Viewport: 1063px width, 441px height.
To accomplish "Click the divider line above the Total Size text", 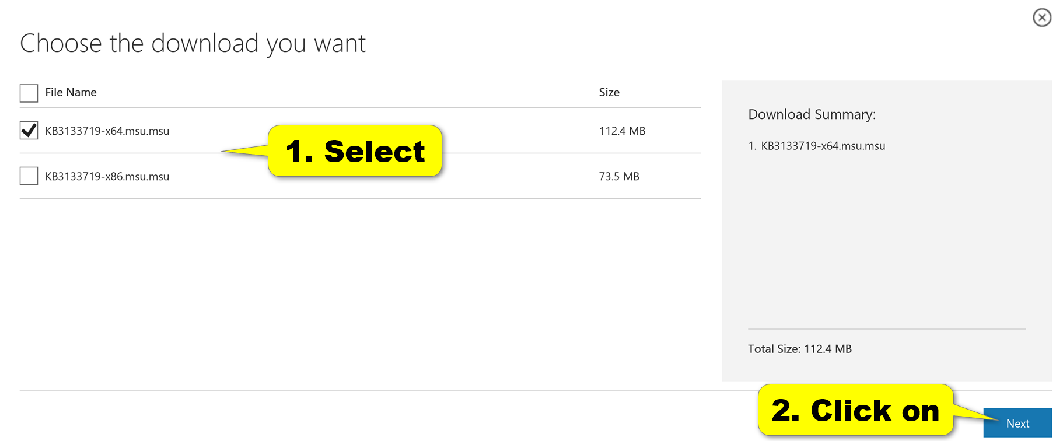I will (887, 329).
